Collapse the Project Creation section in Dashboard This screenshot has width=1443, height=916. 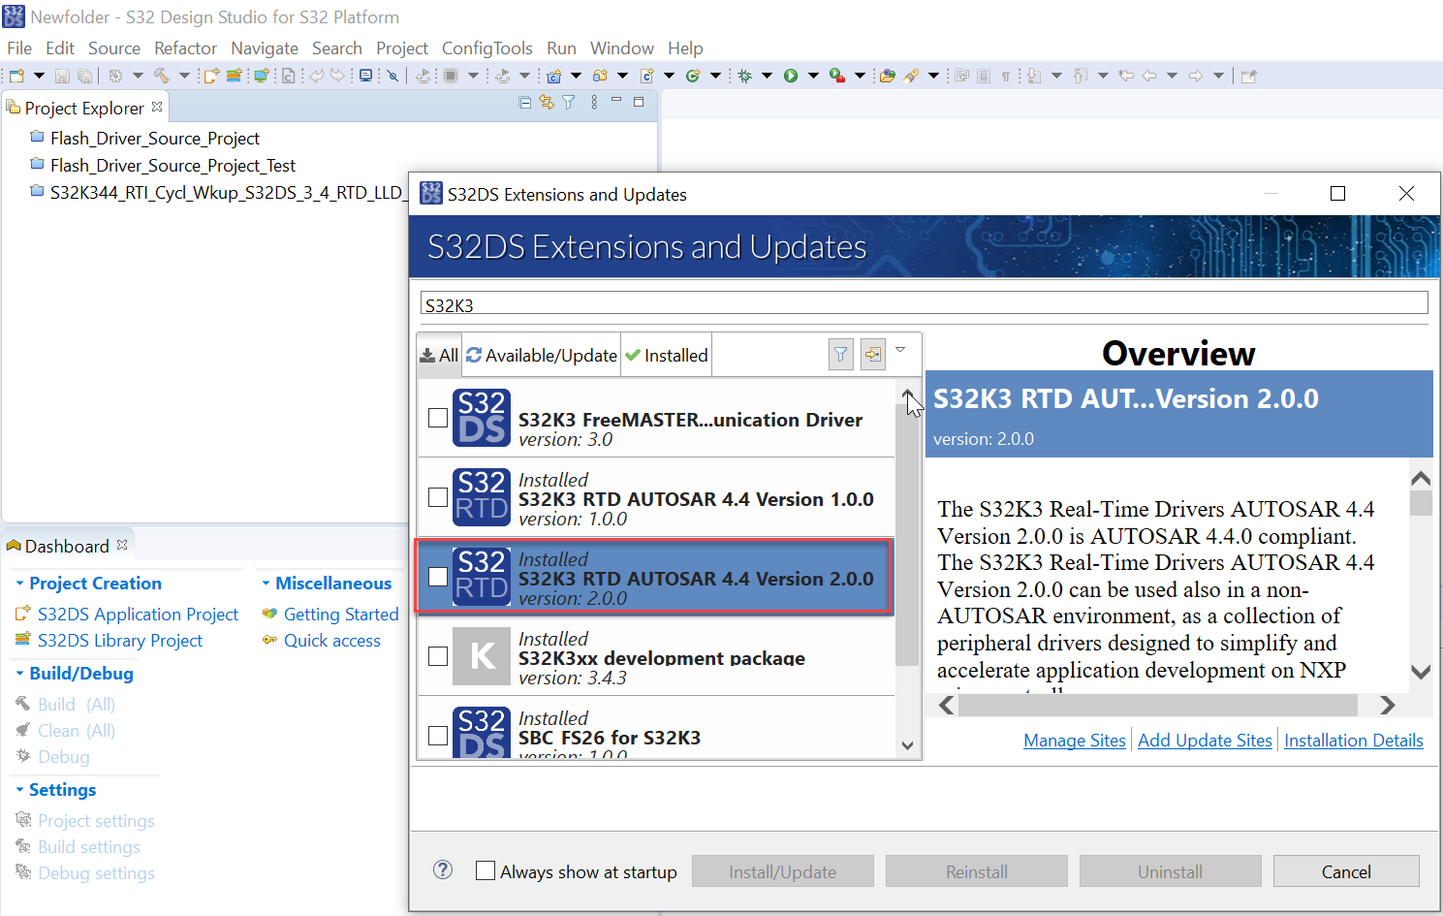click(x=21, y=583)
